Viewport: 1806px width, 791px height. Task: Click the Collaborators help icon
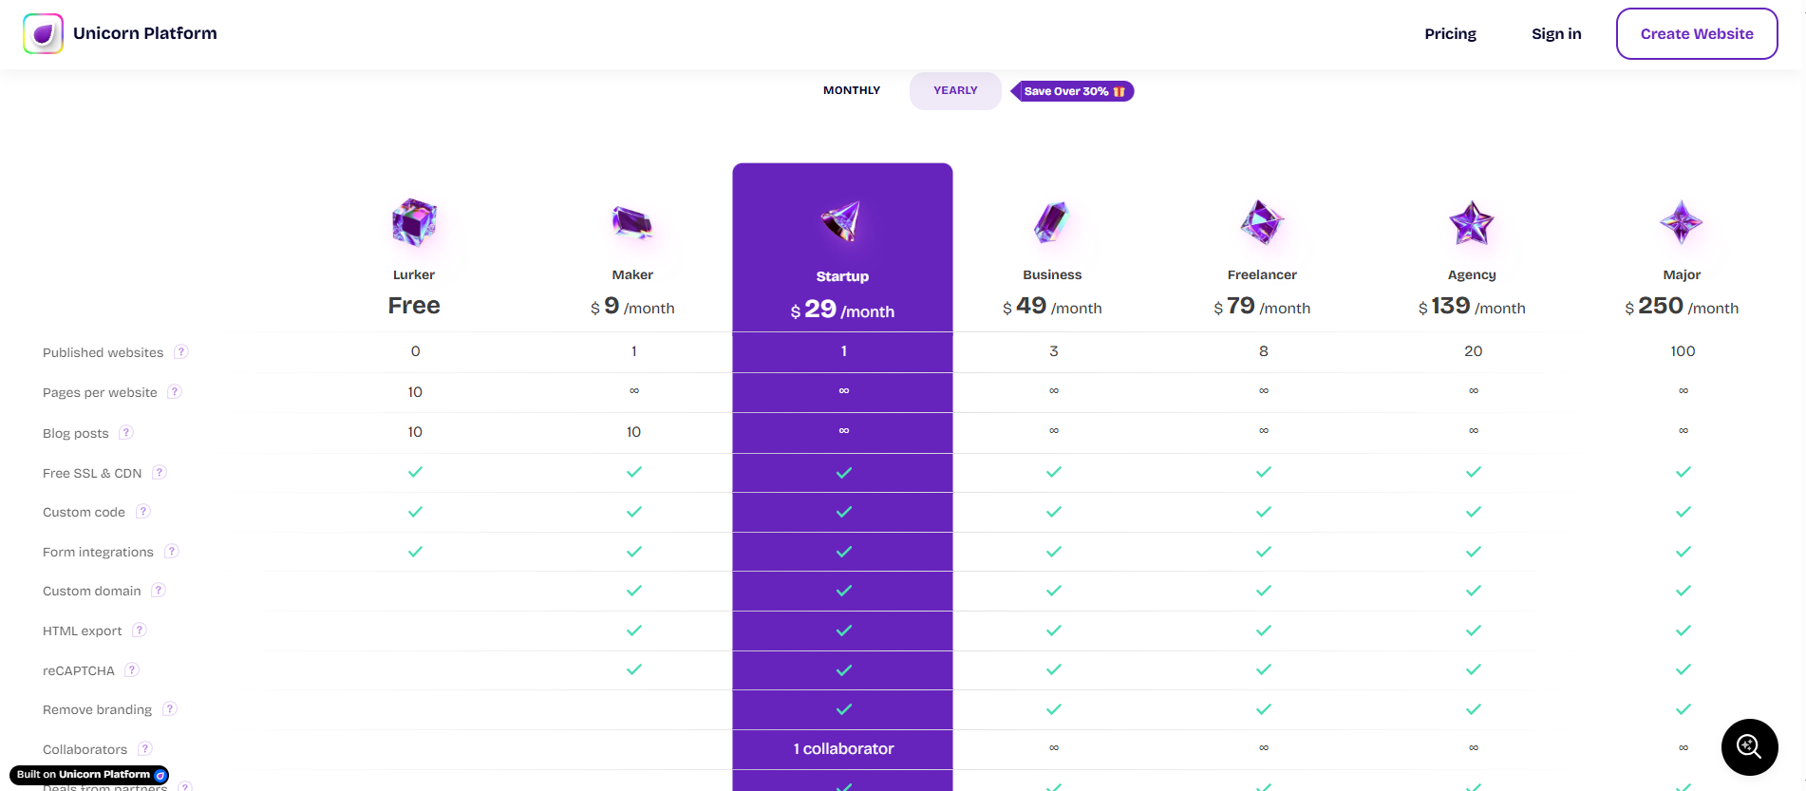click(145, 748)
